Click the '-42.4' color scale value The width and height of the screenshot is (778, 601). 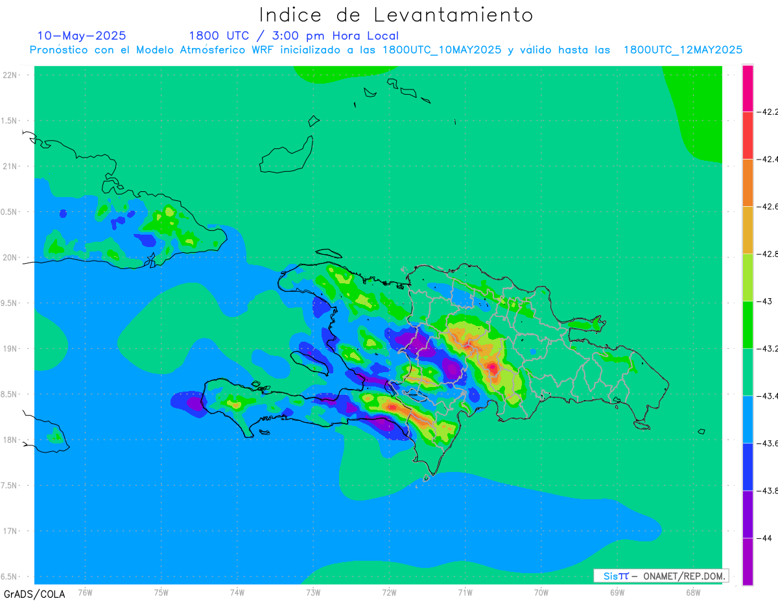click(767, 159)
